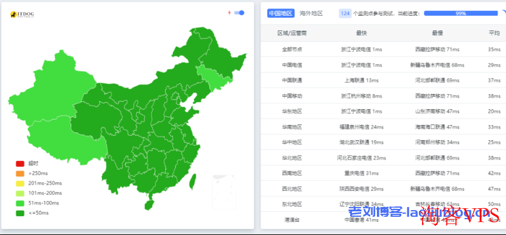Image resolution: width=506 pixels, height=235 pixels.
Task: Click the orange >250ms legend swatch
Action: point(20,174)
